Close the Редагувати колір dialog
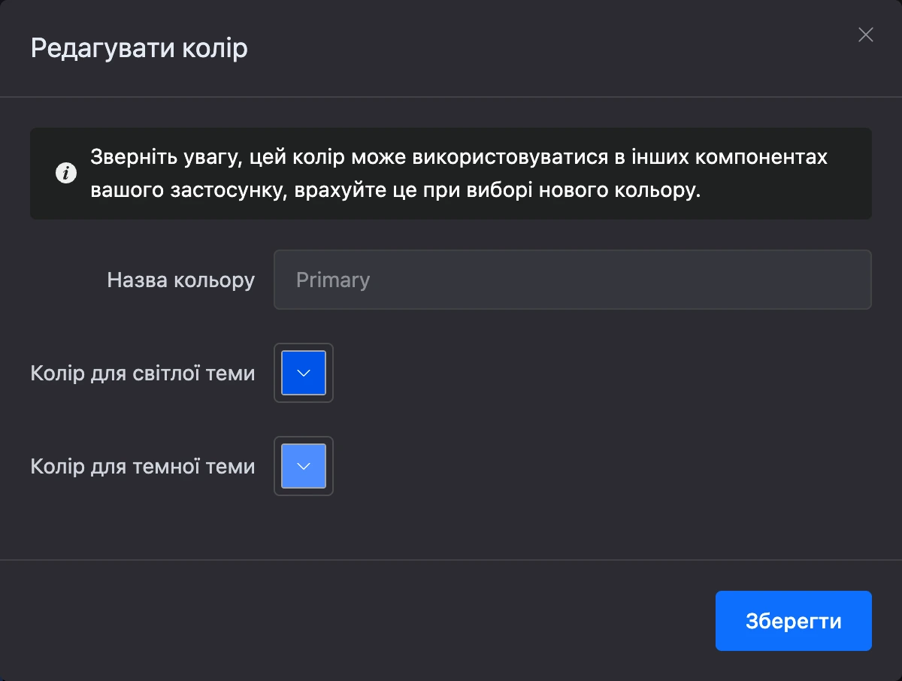Screen dimensions: 902x681 (866, 35)
